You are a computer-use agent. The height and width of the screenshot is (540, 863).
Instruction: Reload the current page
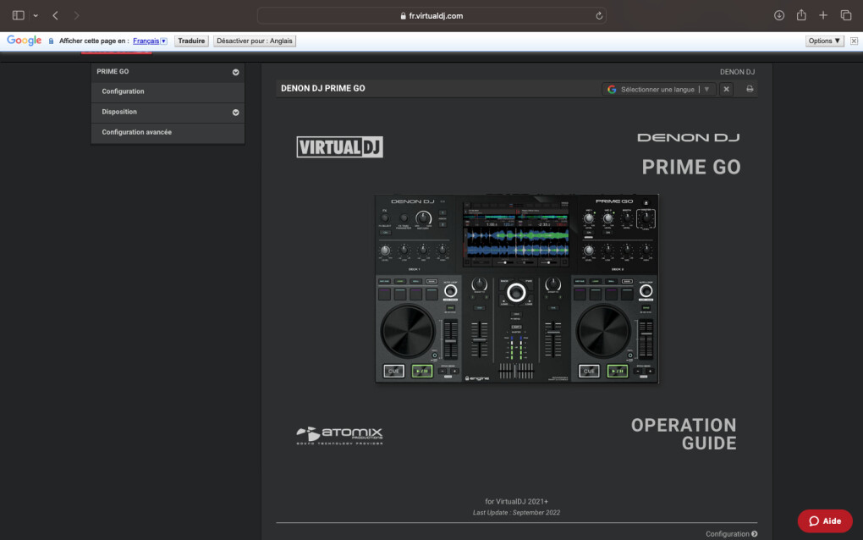click(599, 15)
